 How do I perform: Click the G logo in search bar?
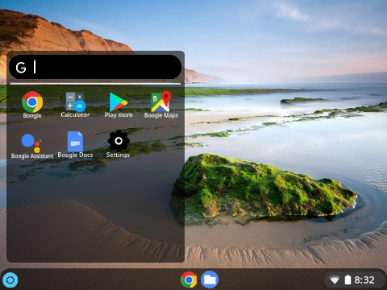[x=21, y=68]
